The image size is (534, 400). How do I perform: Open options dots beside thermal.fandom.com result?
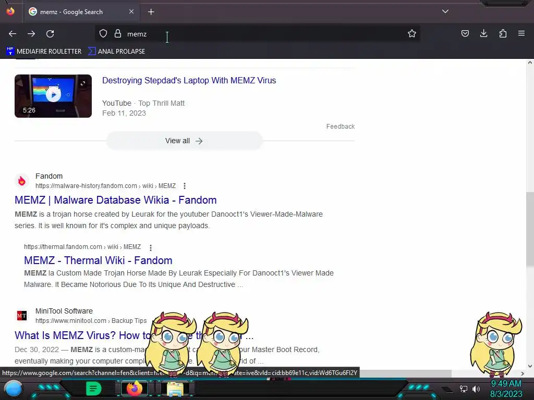point(151,247)
